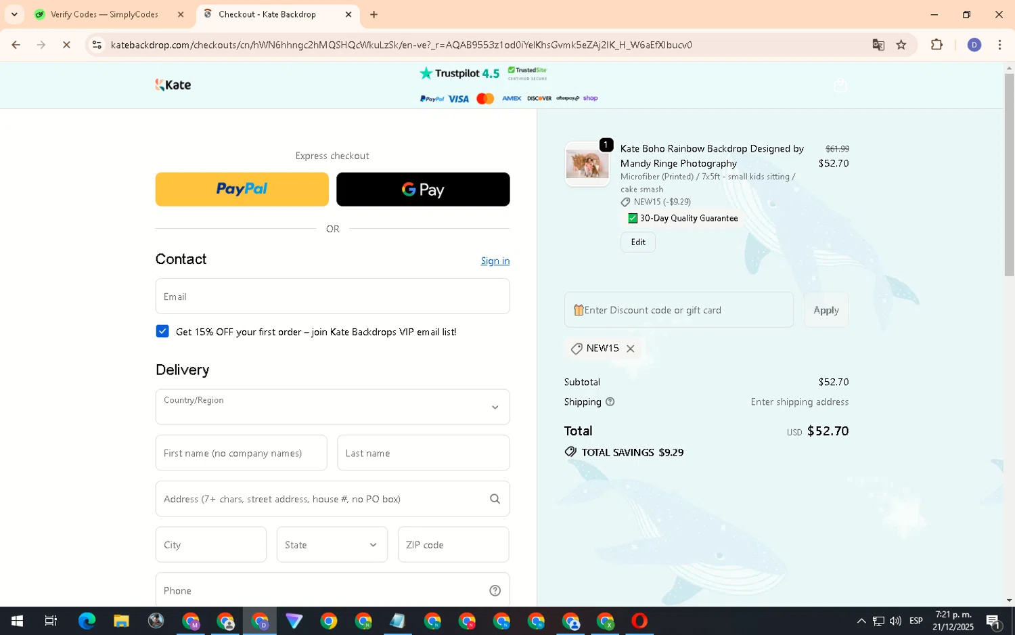Click the volume speaker tray icon
Viewport: 1015px width, 635px height.
click(x=896, y=621)
